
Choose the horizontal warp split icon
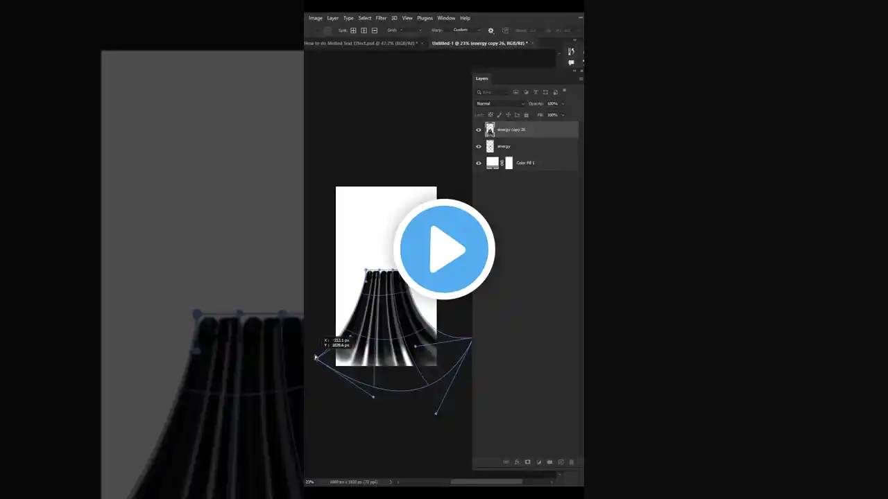click(x=375, y=30)
